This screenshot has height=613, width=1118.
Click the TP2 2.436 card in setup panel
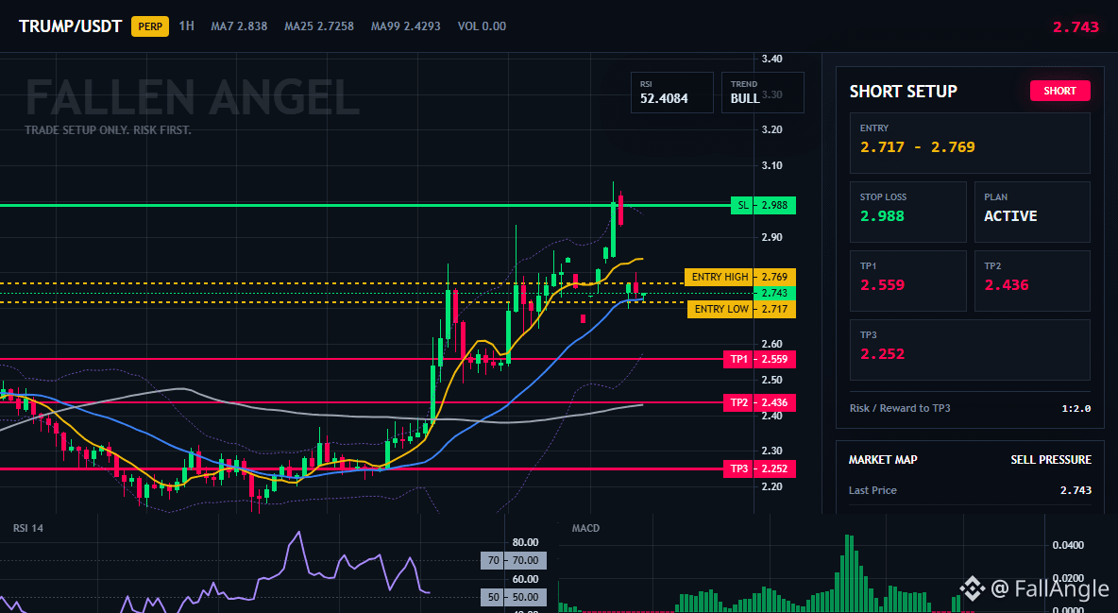click(x=1032, y=281)
